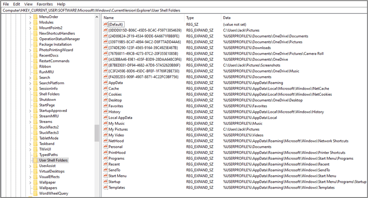Select the OperationStatusManager key

click(x=60, y=39)
